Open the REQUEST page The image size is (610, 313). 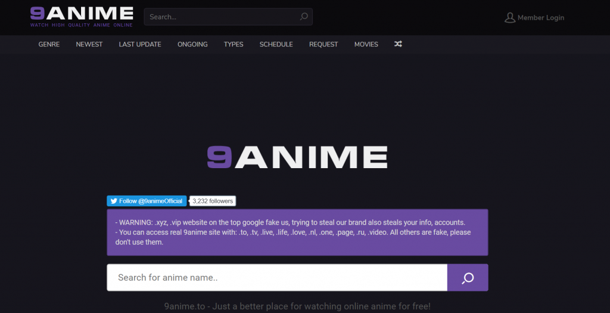323,44
